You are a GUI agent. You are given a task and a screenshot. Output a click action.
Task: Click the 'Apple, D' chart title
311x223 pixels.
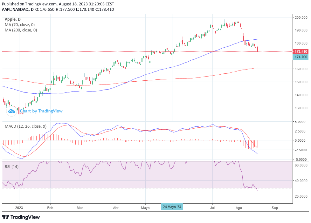click(13, 19)
